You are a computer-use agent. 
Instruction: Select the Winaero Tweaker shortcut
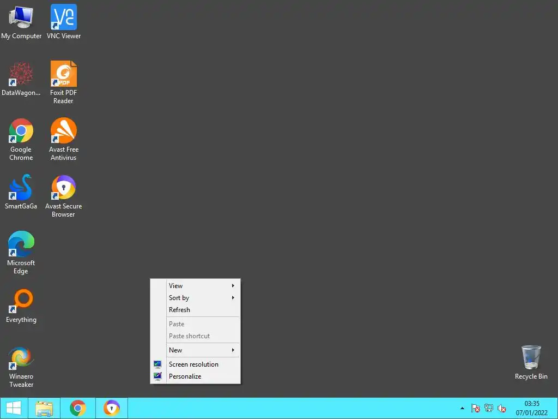(x=21, y=367)
